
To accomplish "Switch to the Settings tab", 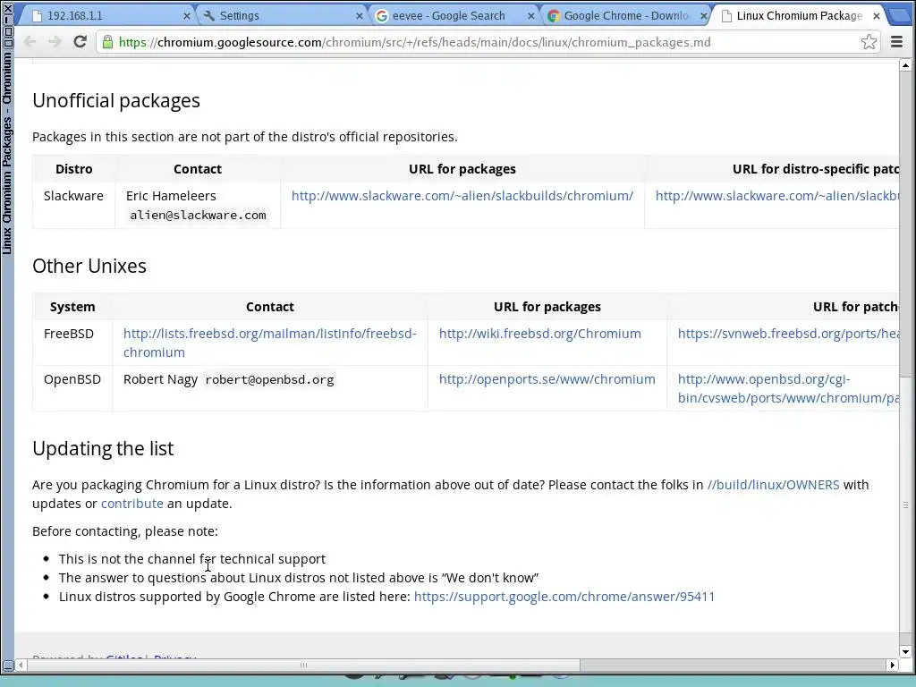I will pos(280,16).
